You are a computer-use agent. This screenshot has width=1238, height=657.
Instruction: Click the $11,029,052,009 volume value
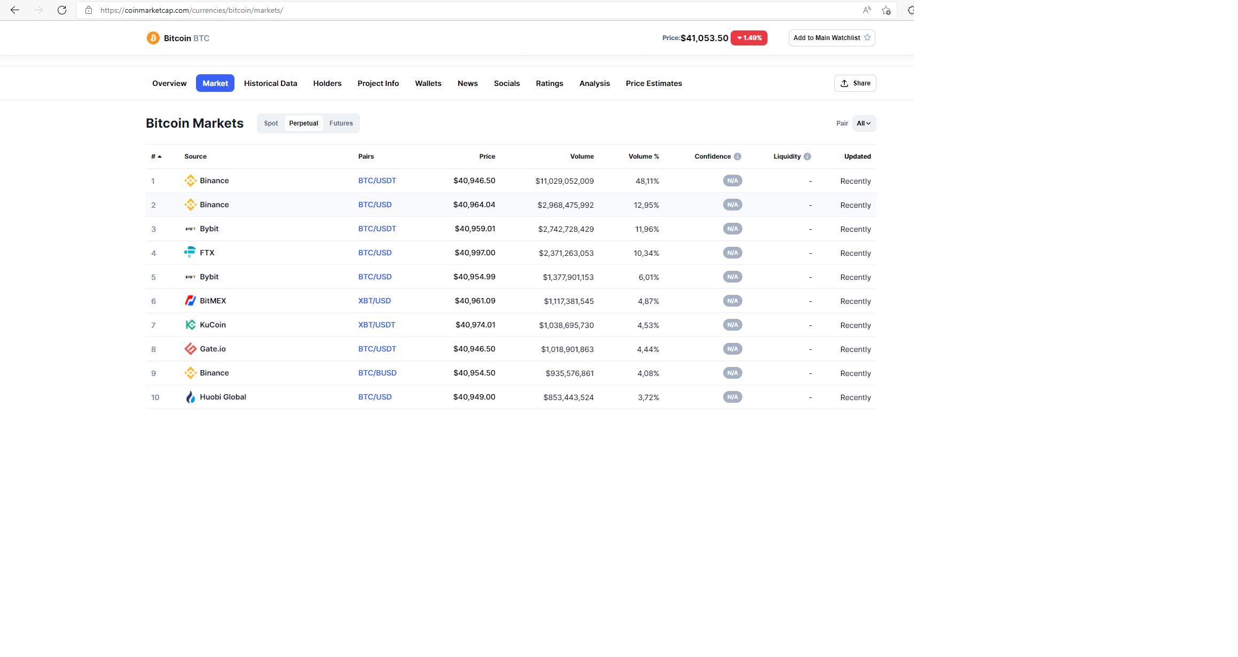point(565,181)
